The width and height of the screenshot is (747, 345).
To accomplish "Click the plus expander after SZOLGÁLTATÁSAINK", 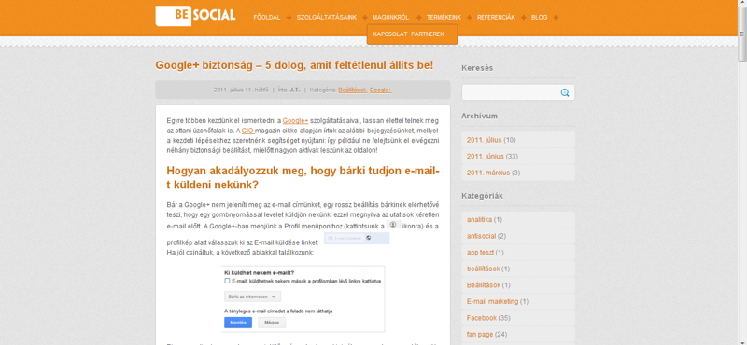I will (365, 18).
